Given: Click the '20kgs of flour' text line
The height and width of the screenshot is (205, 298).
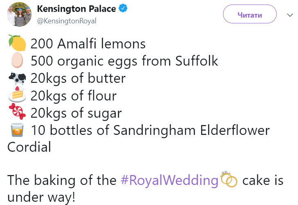Looking at the screenshot, I should pyautogui.click(x=73, y=96).
